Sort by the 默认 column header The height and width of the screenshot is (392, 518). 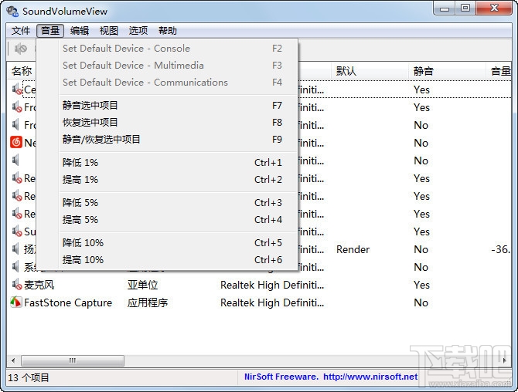point(370,71)
